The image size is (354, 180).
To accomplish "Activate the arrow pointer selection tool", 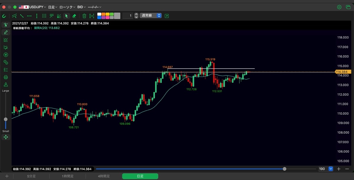I will [66, 16].
